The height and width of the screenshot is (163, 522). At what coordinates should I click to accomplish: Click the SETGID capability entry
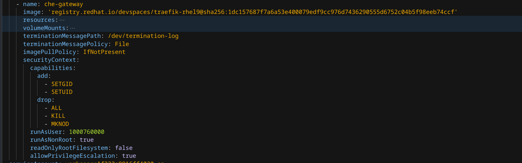coord(62,84)
